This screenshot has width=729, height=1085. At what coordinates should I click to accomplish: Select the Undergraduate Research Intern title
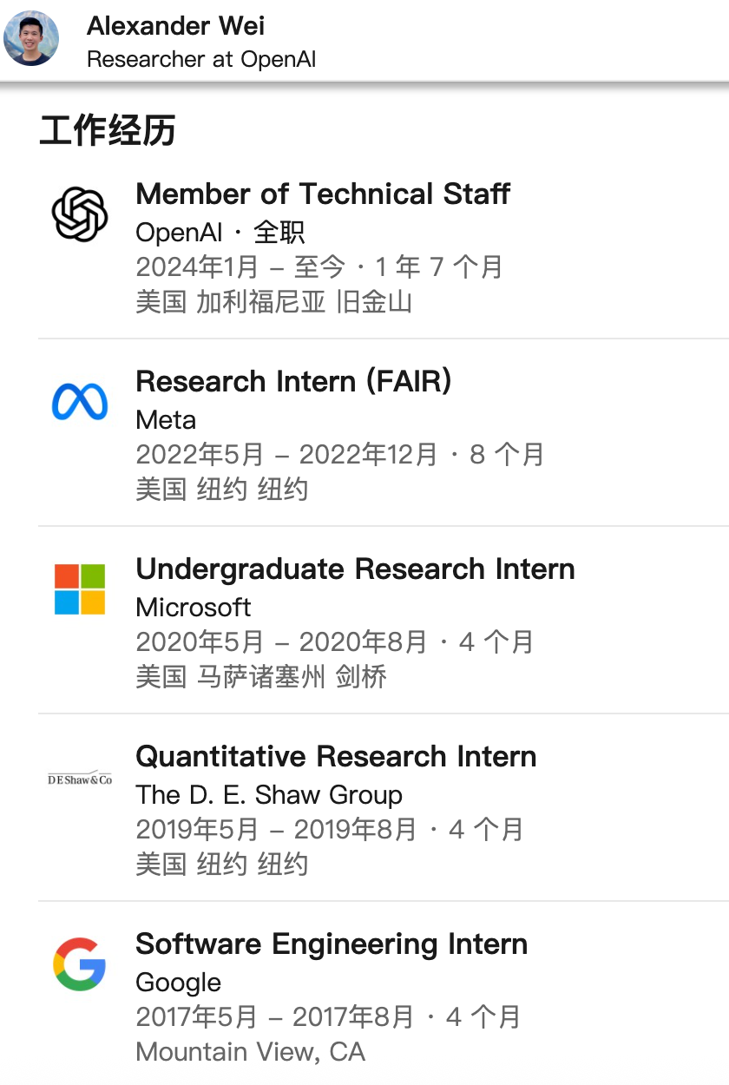coord(355,569)
